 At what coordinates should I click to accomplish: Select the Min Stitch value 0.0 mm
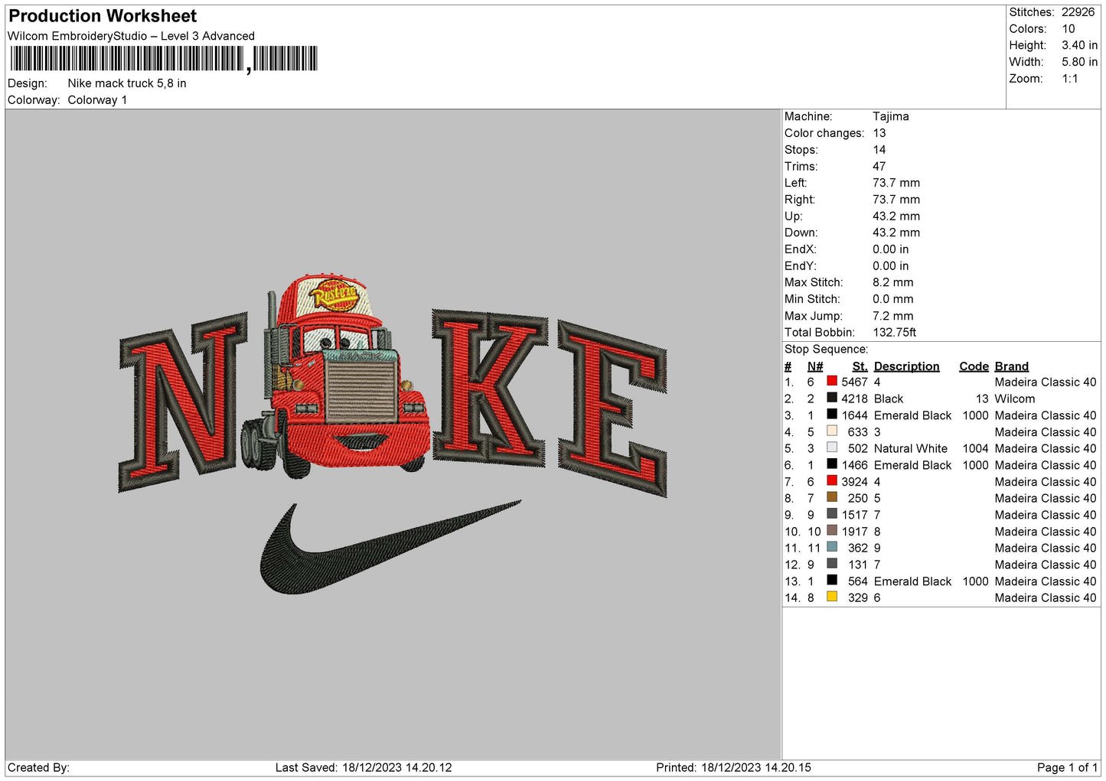tap(893, 299)
